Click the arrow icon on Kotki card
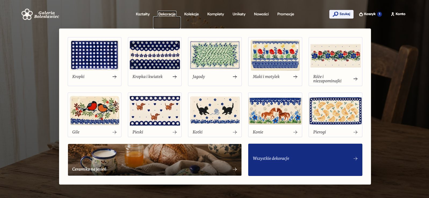Viewport: 429px width, 198px height. click(x=235, y=132)
